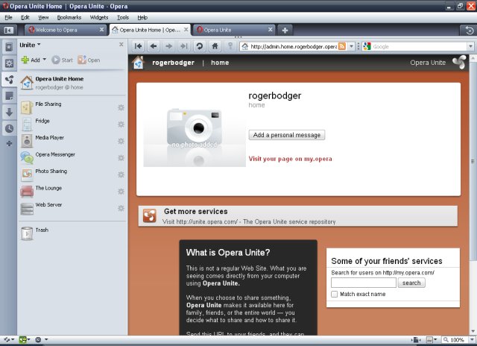This screenshot has height=346, width=477.
Task: Click the search button for friends
Action: coord(411,283)
